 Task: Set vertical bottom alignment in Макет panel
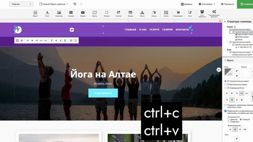(237, 100)
